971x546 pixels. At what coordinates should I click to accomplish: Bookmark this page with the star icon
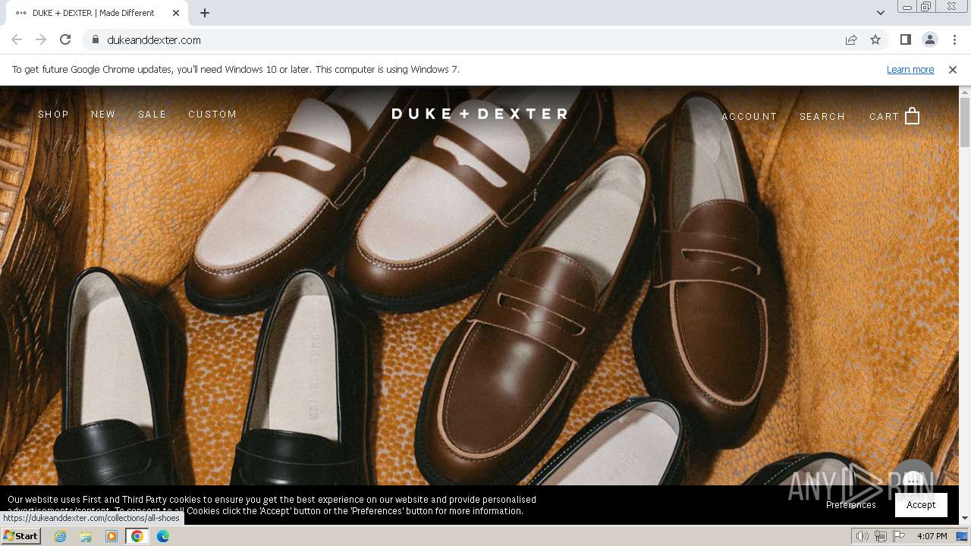[x=875, y=39]
